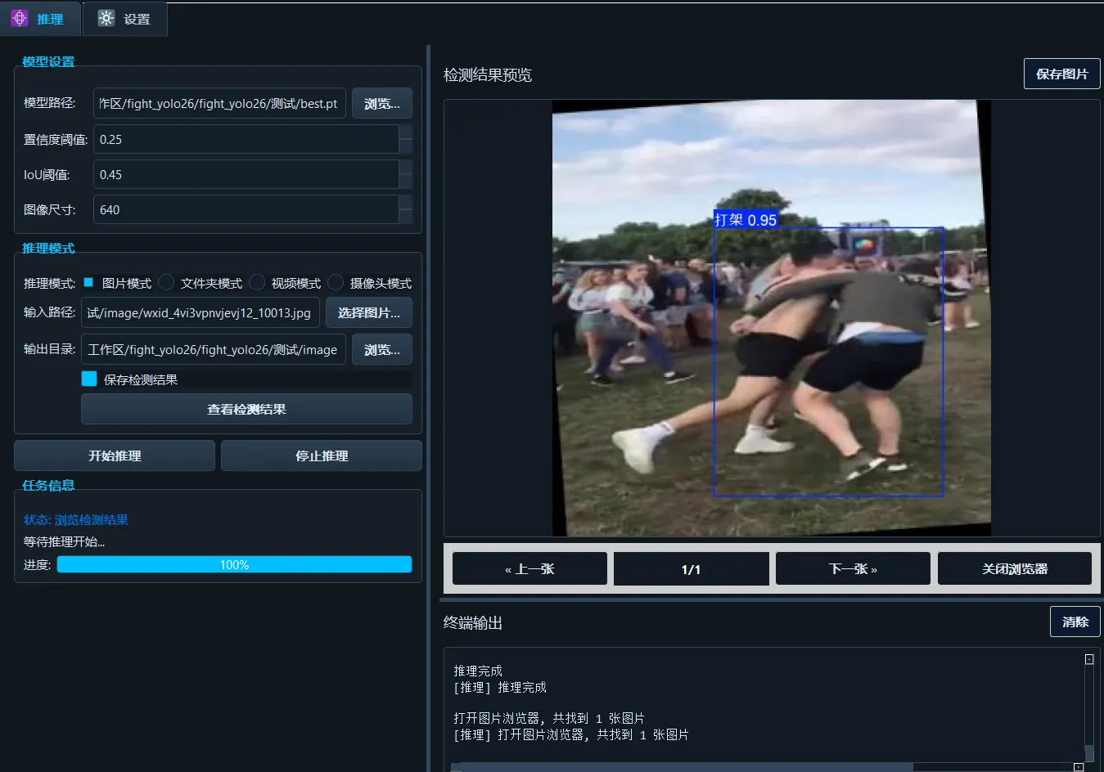Screen dimensions: 1104x772
Task: Click the 任务信息 group title
Action: tap(48, 485)
